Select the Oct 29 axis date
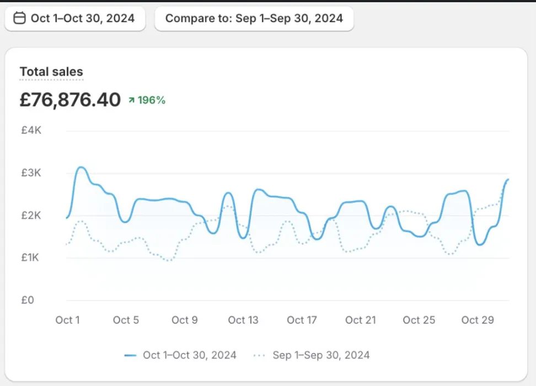This screenshot has height=386, width=536. coord(478,320)
